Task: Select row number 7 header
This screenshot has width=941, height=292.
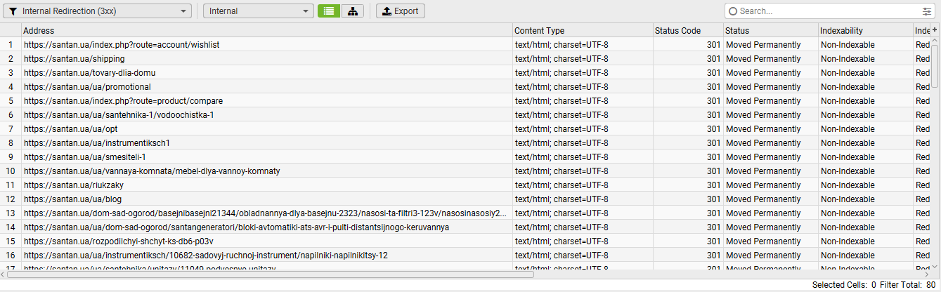Action: tap(11, 129)
